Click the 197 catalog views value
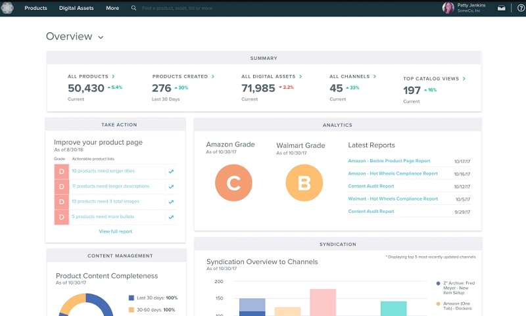 412,90
